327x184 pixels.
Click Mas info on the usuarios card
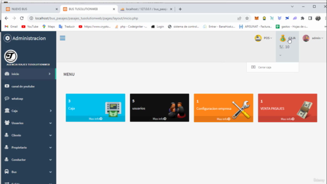159,119
